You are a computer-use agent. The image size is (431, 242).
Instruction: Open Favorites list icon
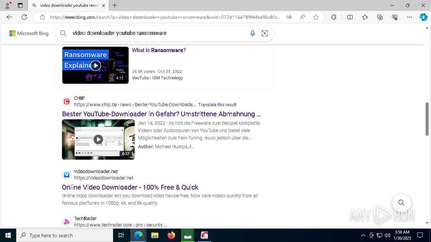pyautogui.click(x=365, y=17)
